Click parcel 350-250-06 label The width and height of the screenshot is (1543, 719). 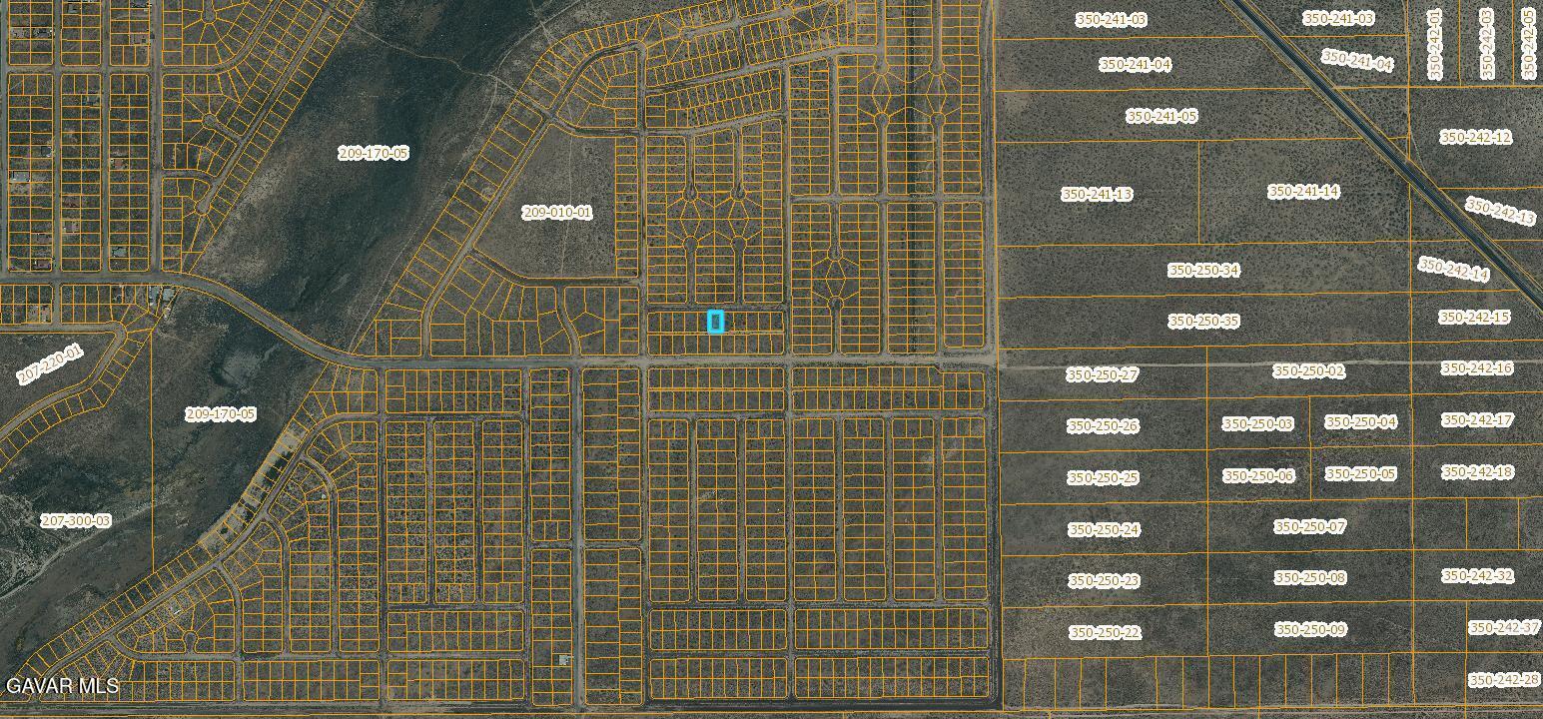[x=1258, y=476]
